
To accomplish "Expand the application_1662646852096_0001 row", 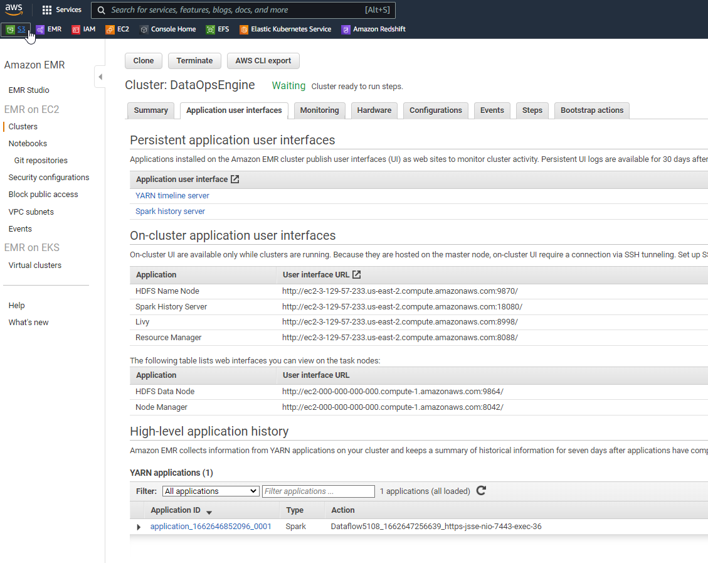I will coord(139,527).
